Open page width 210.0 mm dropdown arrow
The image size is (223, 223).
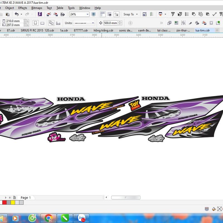[x=25, y=21]
